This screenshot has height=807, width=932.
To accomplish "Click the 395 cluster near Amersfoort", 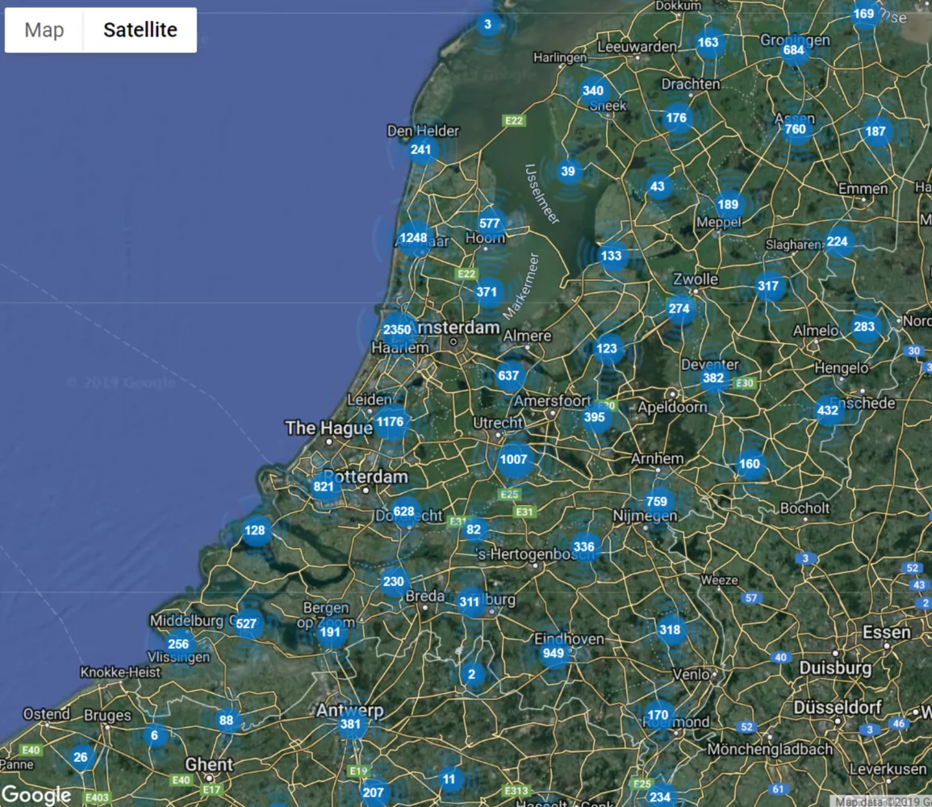I will pyautogui.click(x=595, y=417).
